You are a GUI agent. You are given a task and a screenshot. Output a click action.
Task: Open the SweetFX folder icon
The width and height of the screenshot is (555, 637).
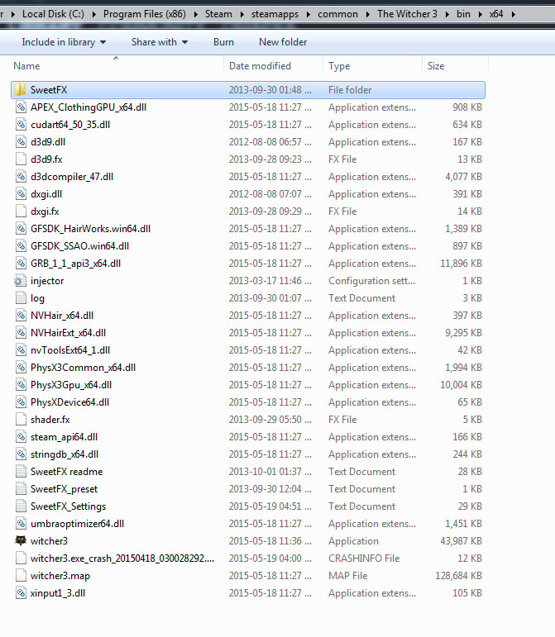pyautogui.click(x=21, y=90)
